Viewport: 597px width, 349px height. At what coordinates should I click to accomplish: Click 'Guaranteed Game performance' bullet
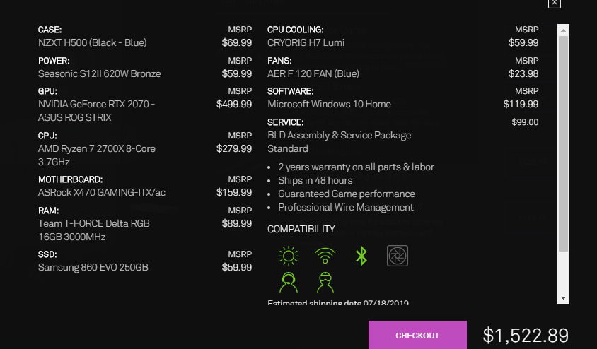tap(347, 194)
